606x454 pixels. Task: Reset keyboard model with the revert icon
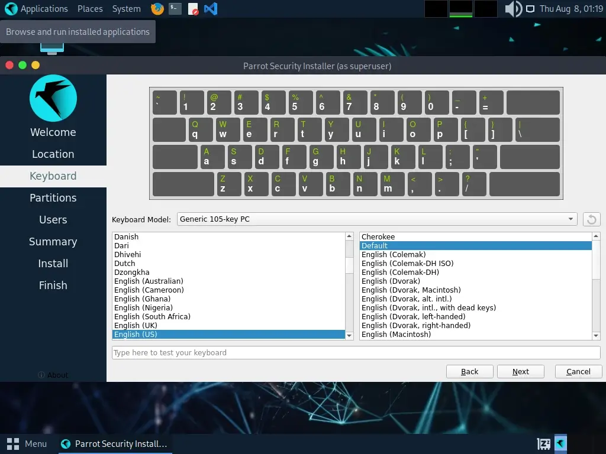tap(591, 219)
